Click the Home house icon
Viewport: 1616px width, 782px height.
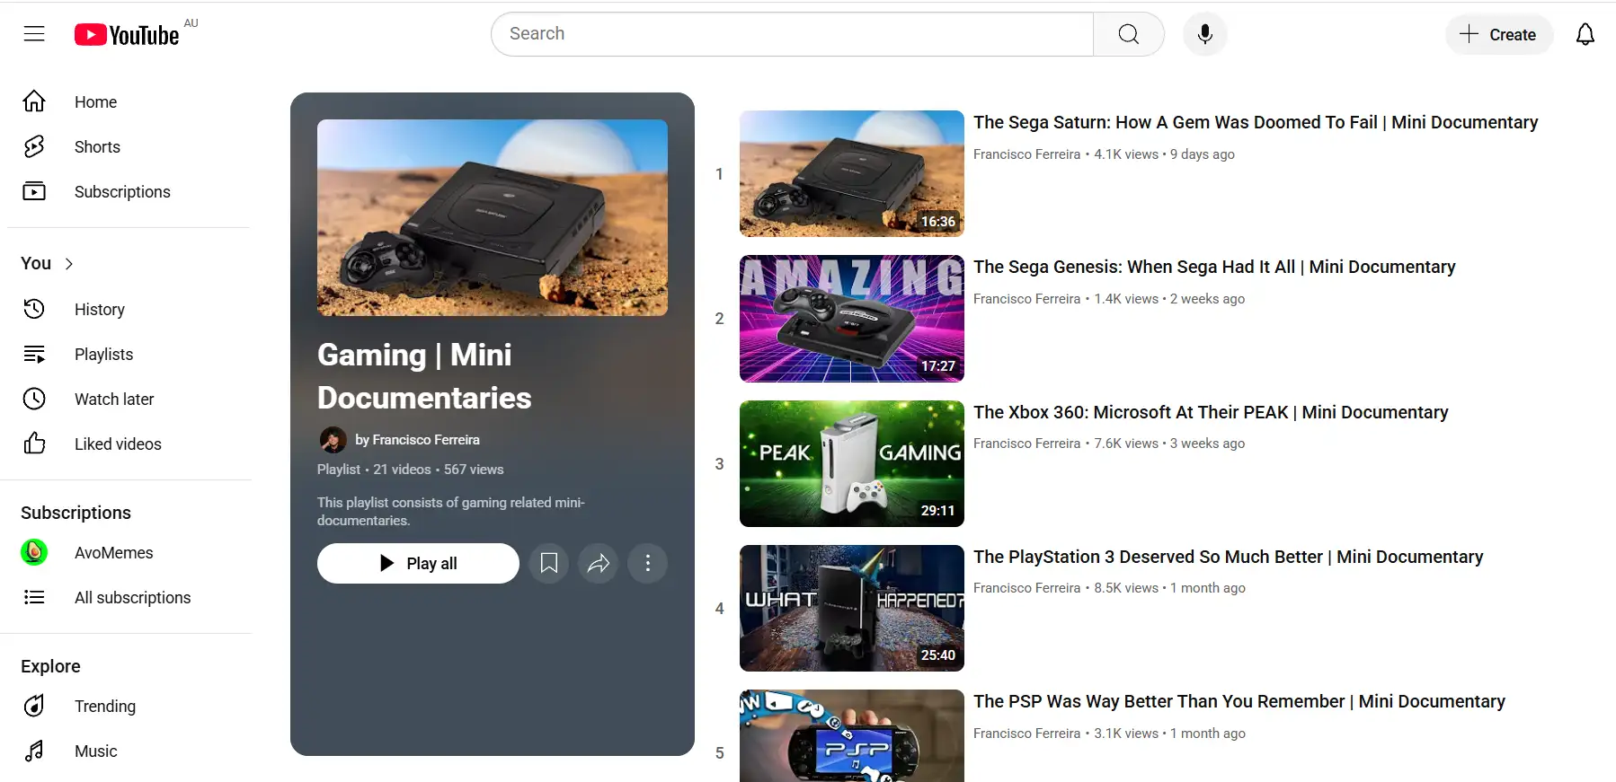(x=34, y=101)
